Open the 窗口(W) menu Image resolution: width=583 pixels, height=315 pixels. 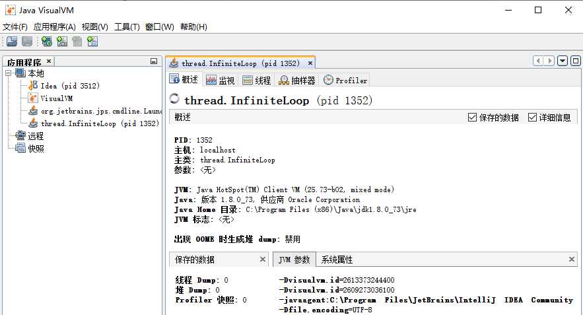pyautogui.click(x=160, y=27)
